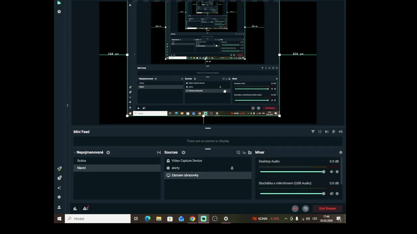Image resolution: width=417 pixels, height=234 pixels.
Task: Open the performance stats bar-chart icon
Action: (75, 209)
